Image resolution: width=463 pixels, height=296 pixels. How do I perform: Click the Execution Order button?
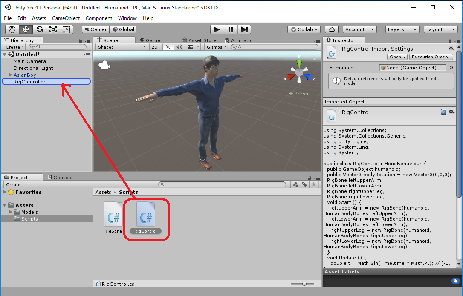click(431, 57)
